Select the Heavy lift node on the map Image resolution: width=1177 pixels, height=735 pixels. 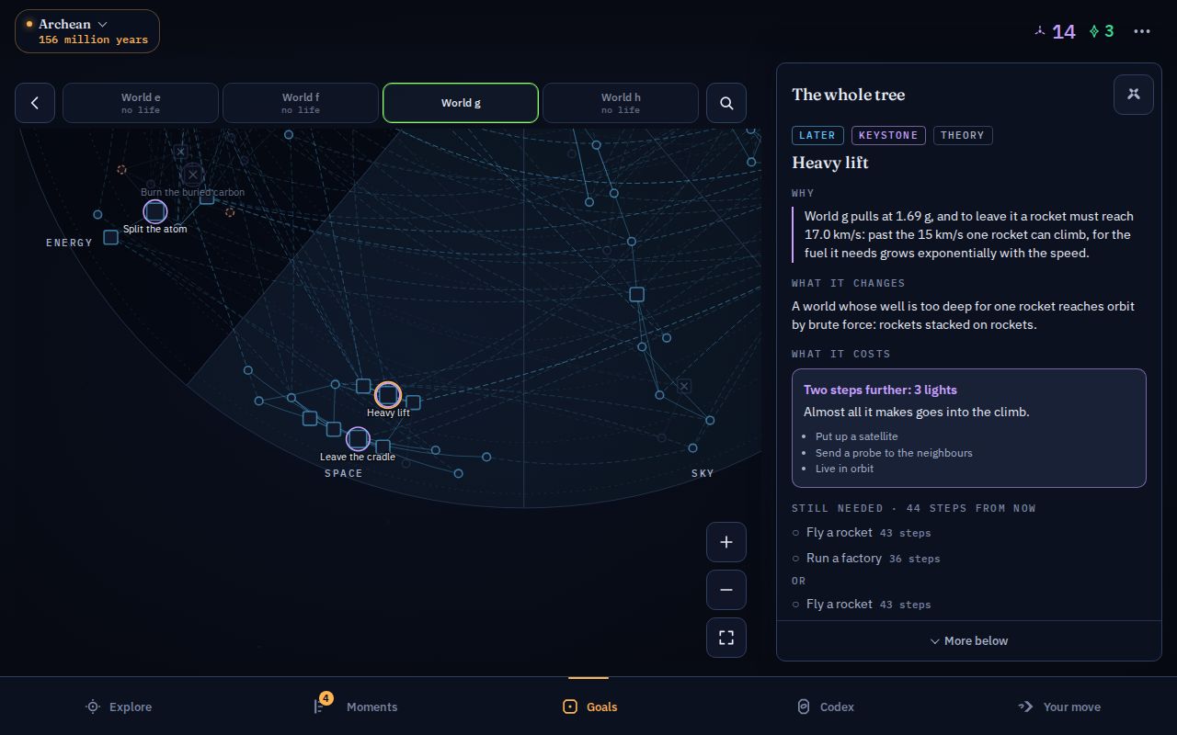[x=388, y=395]
